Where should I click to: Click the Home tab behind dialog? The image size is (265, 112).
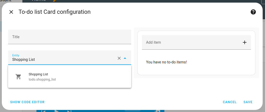pos(39,1)
